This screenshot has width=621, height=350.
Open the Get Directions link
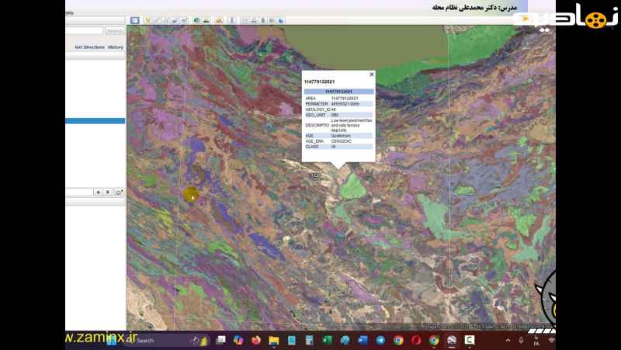pos(89,47)
